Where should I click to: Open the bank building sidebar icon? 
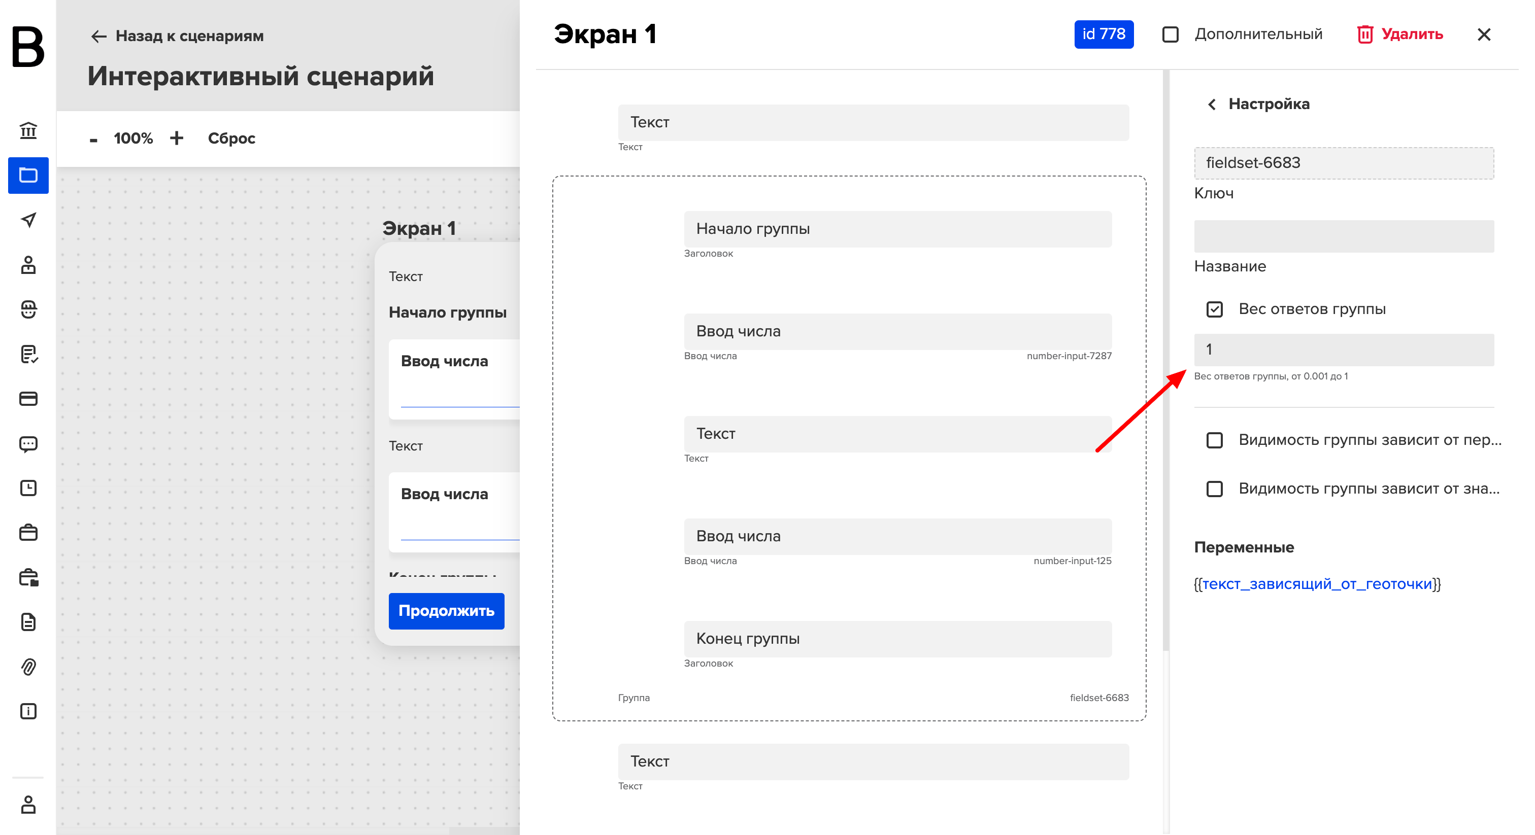pos(28,130)
